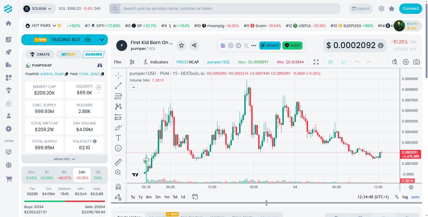Select the brush drawing tool

coord(118,127)
